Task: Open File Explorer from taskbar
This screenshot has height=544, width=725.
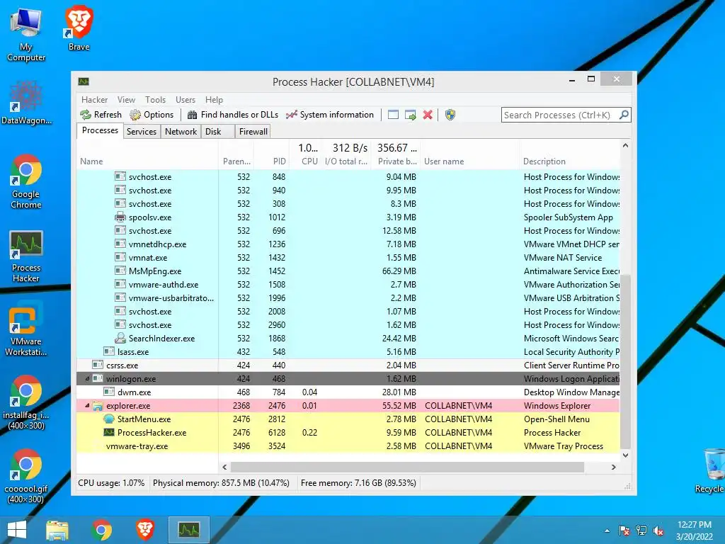Action: pos(57,530)
